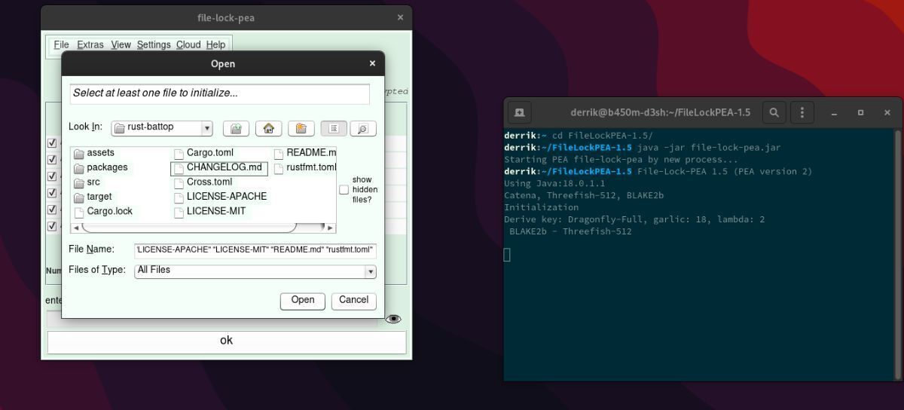
Task: Uncheck the first file list checkbox
Action: [52, 143]
